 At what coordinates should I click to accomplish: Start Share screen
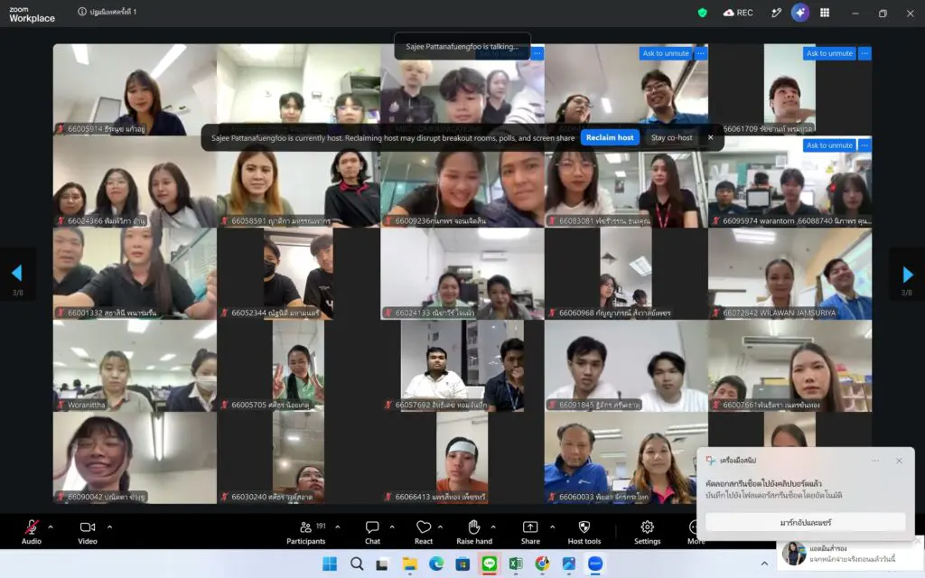coord(529,531)
